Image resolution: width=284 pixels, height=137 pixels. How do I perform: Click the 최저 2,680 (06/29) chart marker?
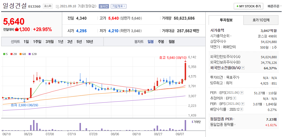[x=25, y=105]
